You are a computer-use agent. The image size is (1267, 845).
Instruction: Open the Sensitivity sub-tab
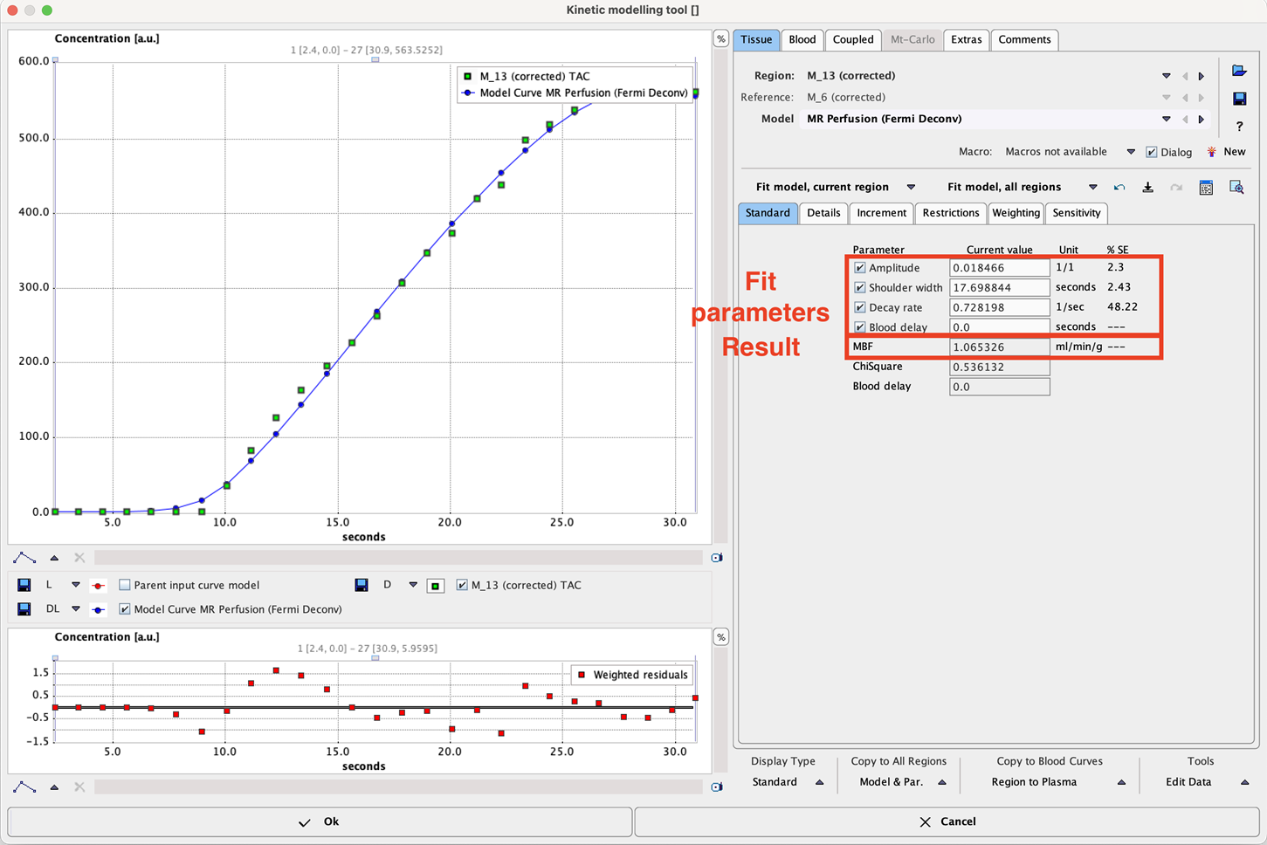1077,213
